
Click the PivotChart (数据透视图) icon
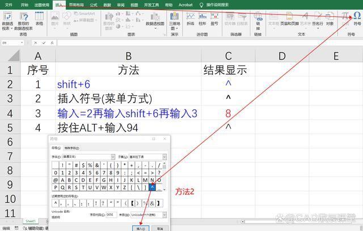pyautogui.click(x=155, y=19)
